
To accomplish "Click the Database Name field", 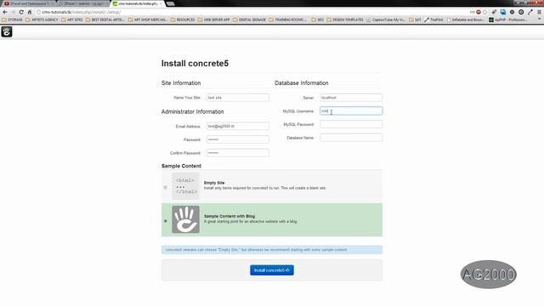I will tap(351, 138).
